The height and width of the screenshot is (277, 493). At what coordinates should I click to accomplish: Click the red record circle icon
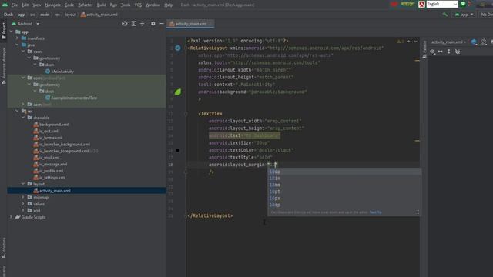tap(394, 4)
